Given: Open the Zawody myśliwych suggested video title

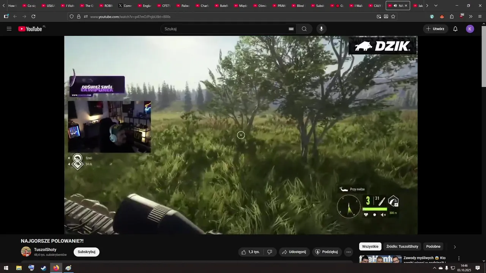Looking at the screenshot, I should click(x=424, y=260).
